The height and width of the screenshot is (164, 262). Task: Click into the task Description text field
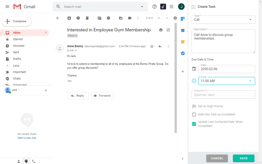[223, 41]
